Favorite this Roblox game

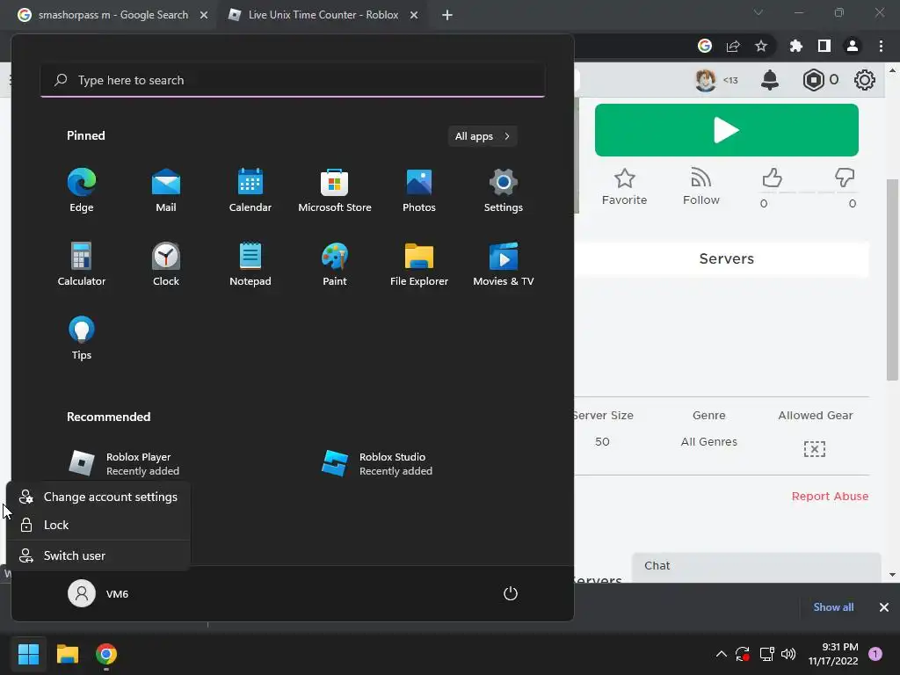coord(625,187)
